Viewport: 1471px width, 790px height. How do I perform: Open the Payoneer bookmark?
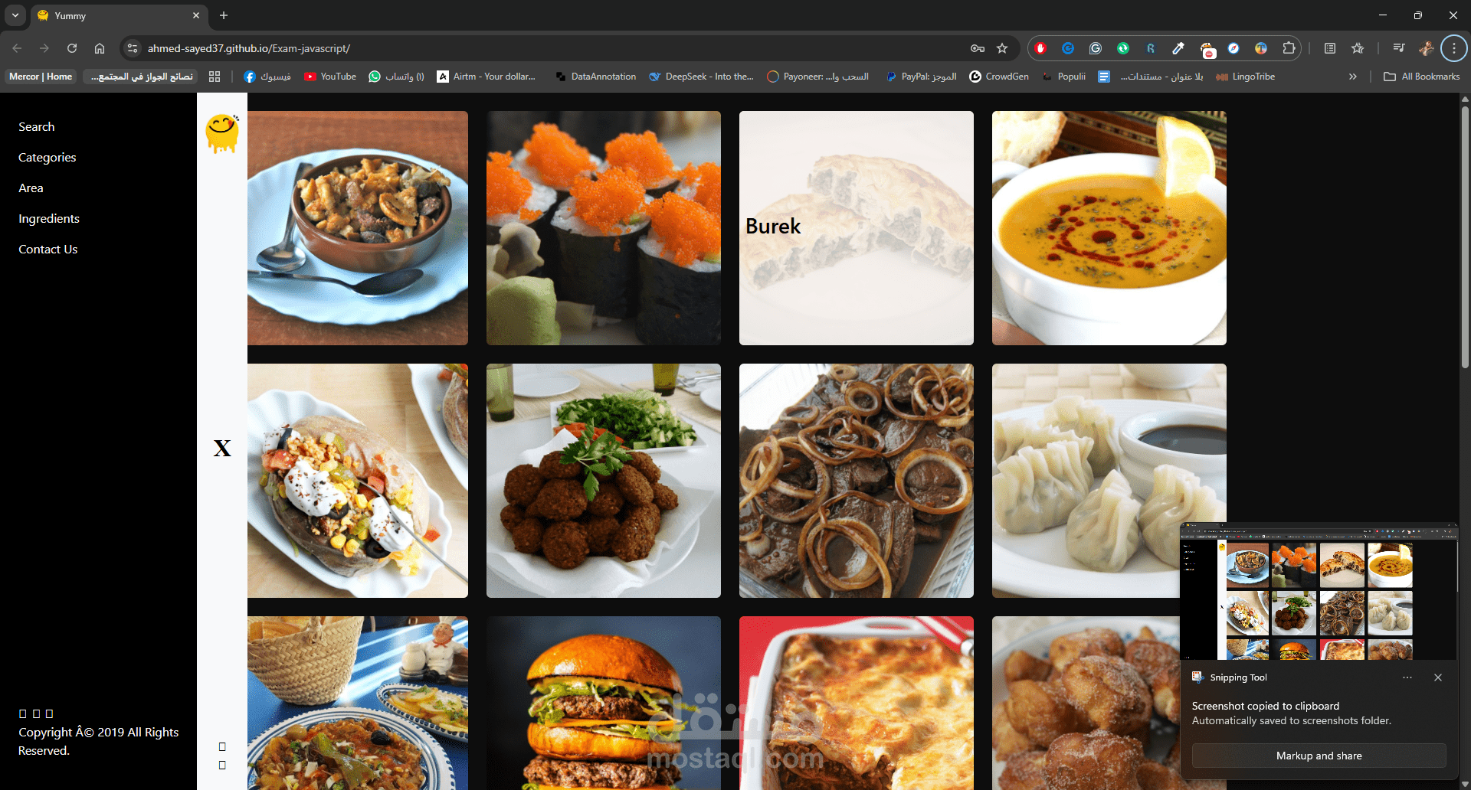click(x=818, y=77)
